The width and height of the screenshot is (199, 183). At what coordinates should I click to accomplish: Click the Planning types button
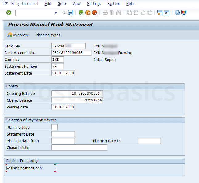point(48,35)
